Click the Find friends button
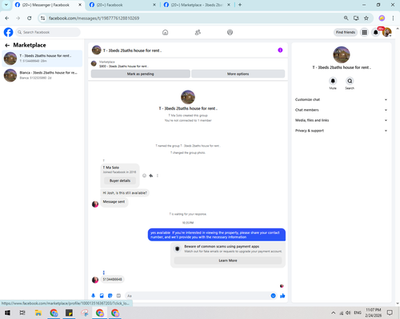Viewport: 400px width, 319px height. coord(346,32)
